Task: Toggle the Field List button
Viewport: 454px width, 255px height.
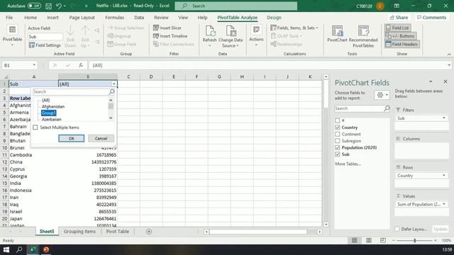Action: click(398, 28)
